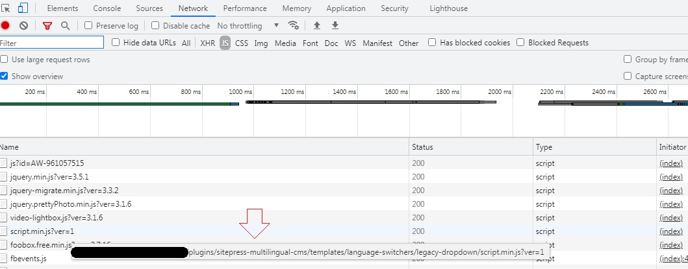Switch to the Console tab
Image resolution: width=688 pixels, height=269 pixels.
tap(107, 8)
